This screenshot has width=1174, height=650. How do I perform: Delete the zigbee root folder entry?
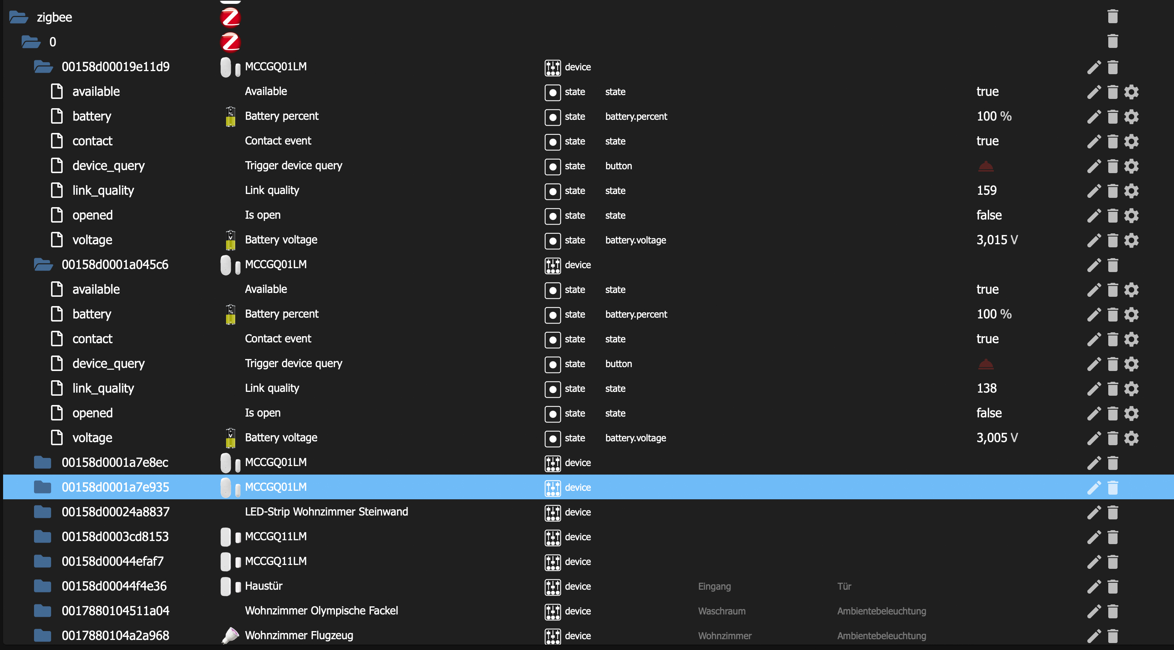coord(1113,17)
